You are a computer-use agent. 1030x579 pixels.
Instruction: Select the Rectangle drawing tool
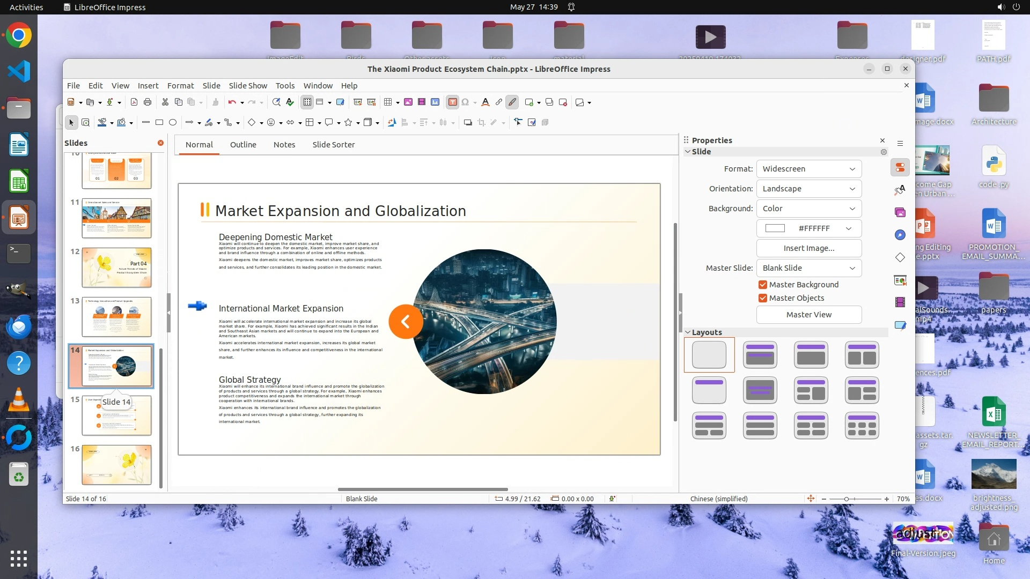[159, 122]
